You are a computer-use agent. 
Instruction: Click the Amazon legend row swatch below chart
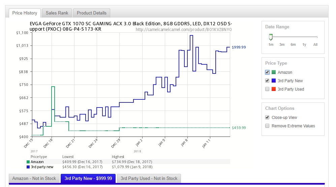pos(28,162)
